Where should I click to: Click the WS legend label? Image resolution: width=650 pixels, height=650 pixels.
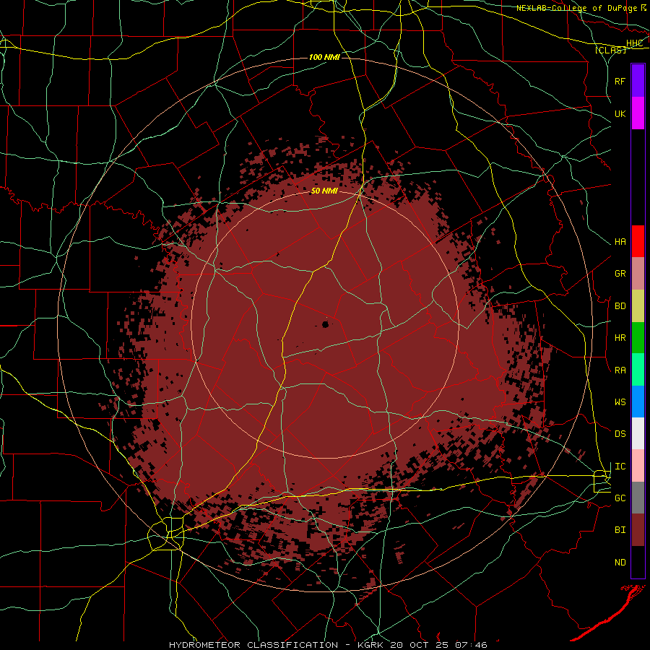[x=620, y=402]
